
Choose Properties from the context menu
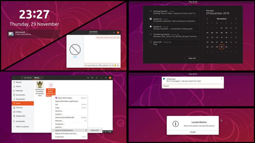[x=69, y=137]
